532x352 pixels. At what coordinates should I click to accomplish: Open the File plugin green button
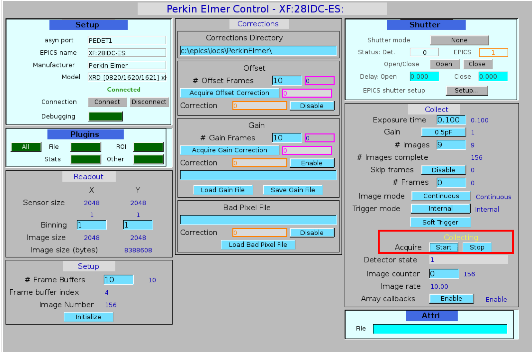click(86, 147)
